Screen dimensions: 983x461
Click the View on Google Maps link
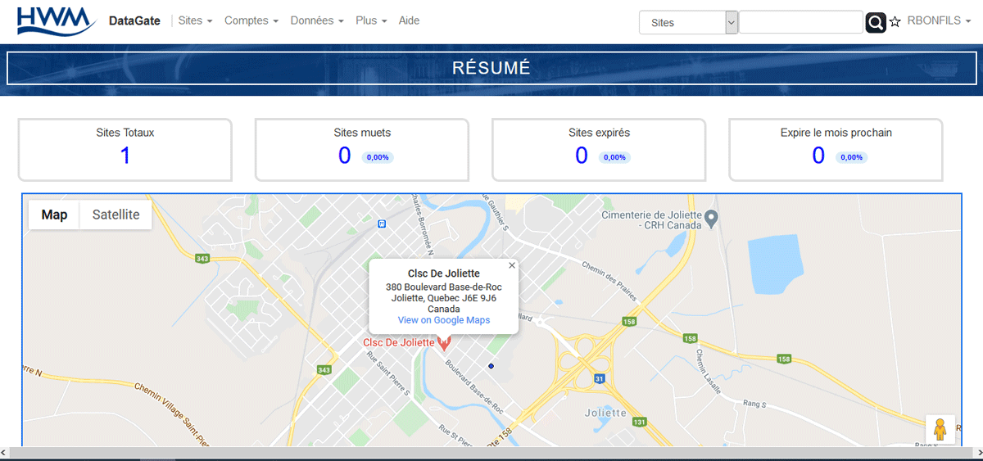point(444,320)
